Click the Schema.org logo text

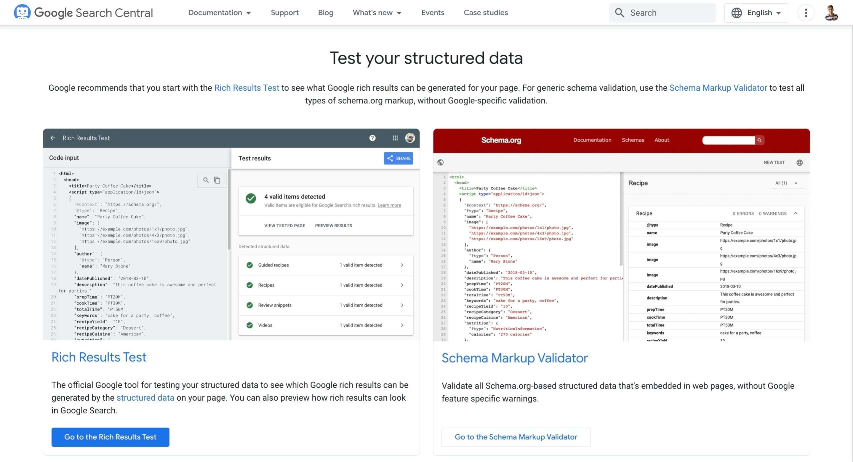coord(501,140)
